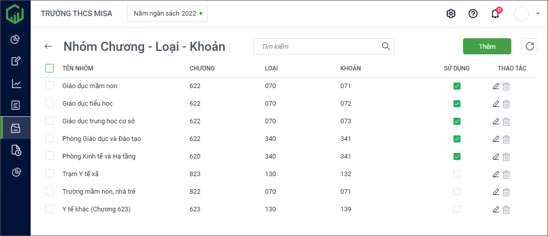Click the refresh icon beside Thêm
Viewport: 548px width, 236px height.
pos(529,46)
